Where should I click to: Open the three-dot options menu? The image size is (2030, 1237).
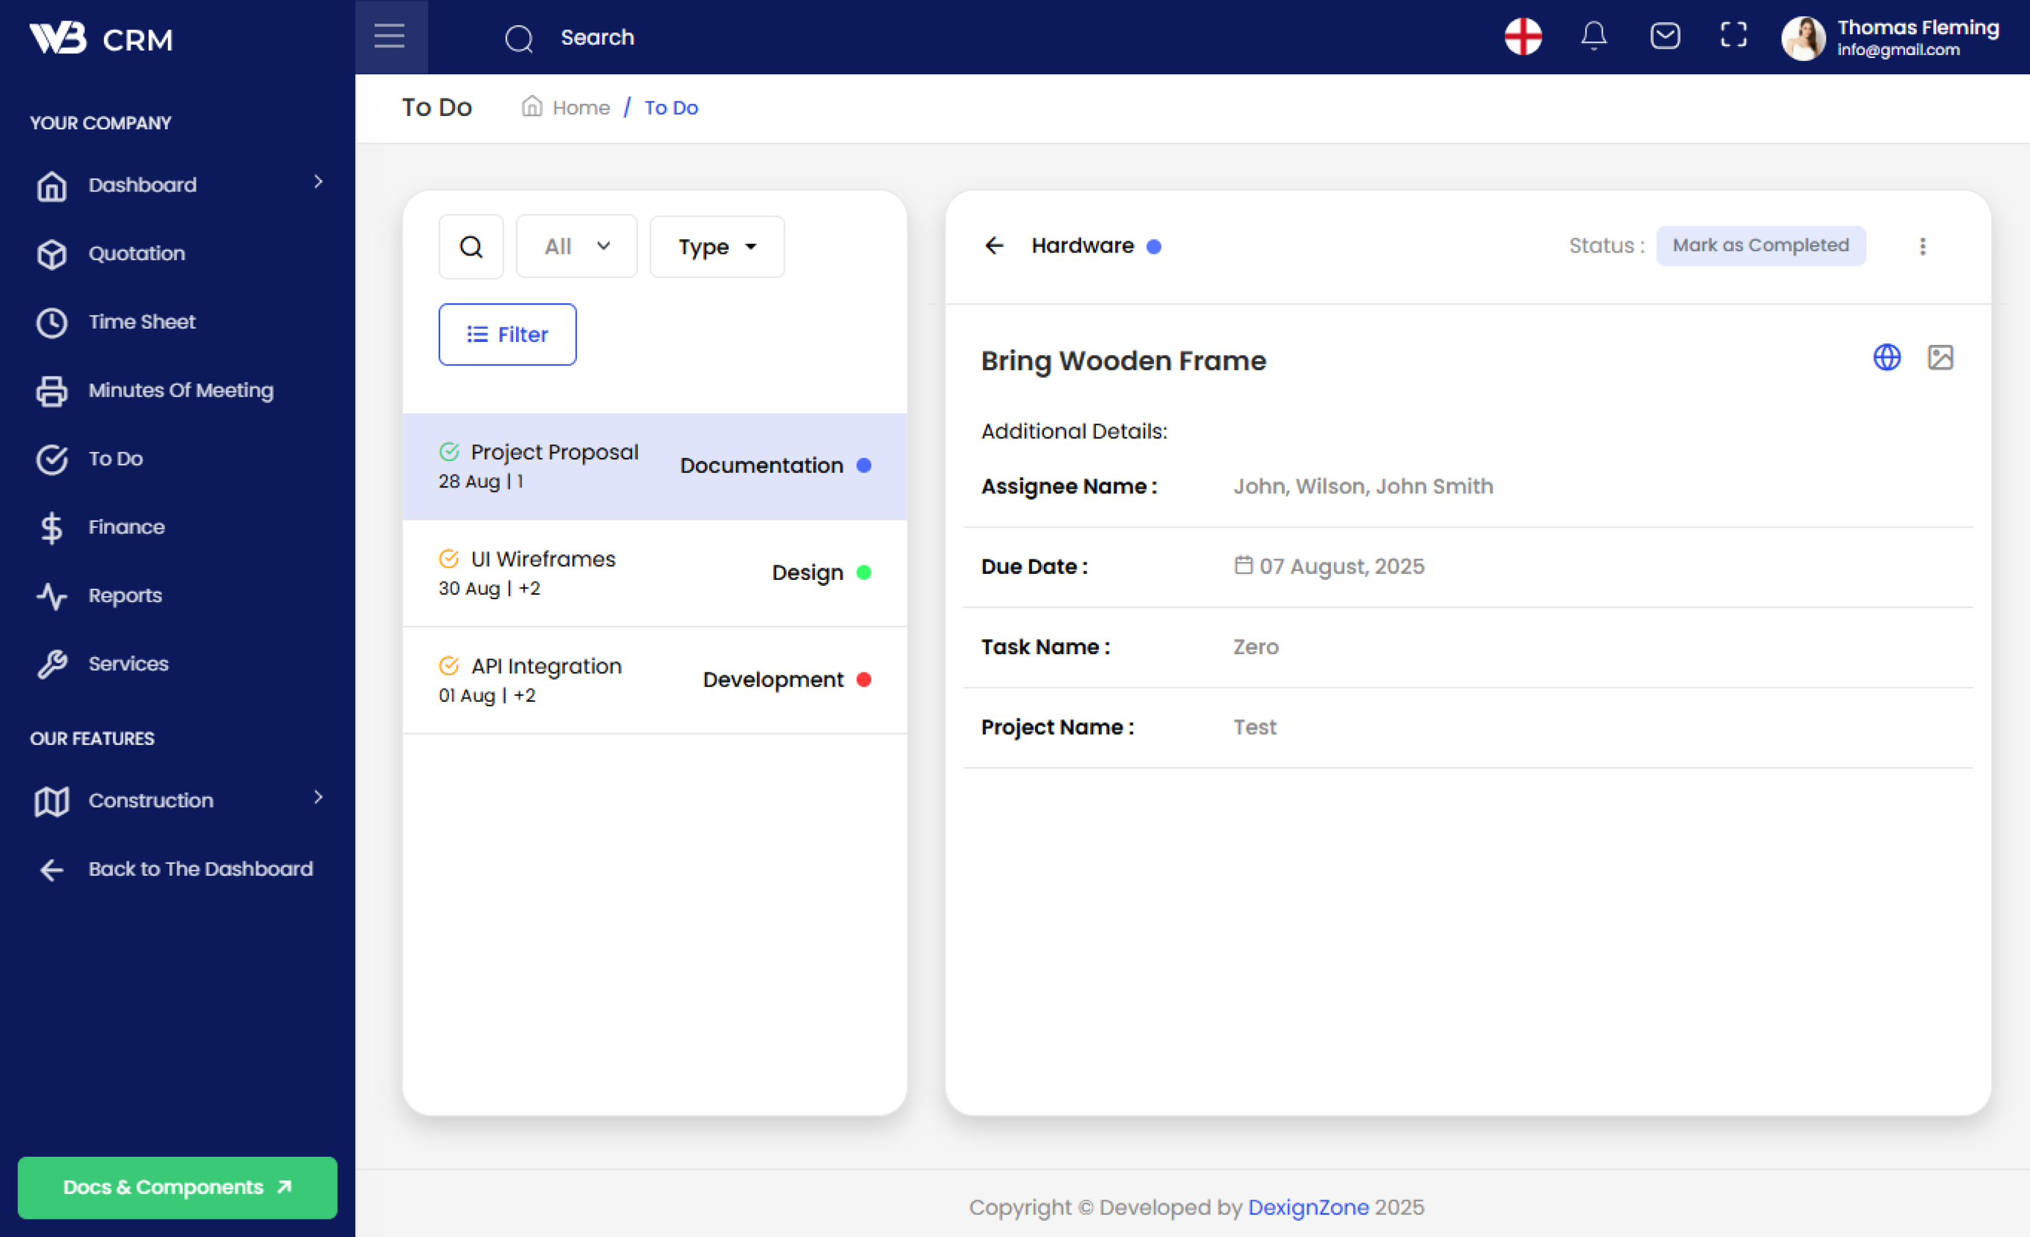1922,246
